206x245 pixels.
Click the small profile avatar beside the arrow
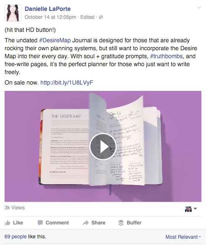188,209
